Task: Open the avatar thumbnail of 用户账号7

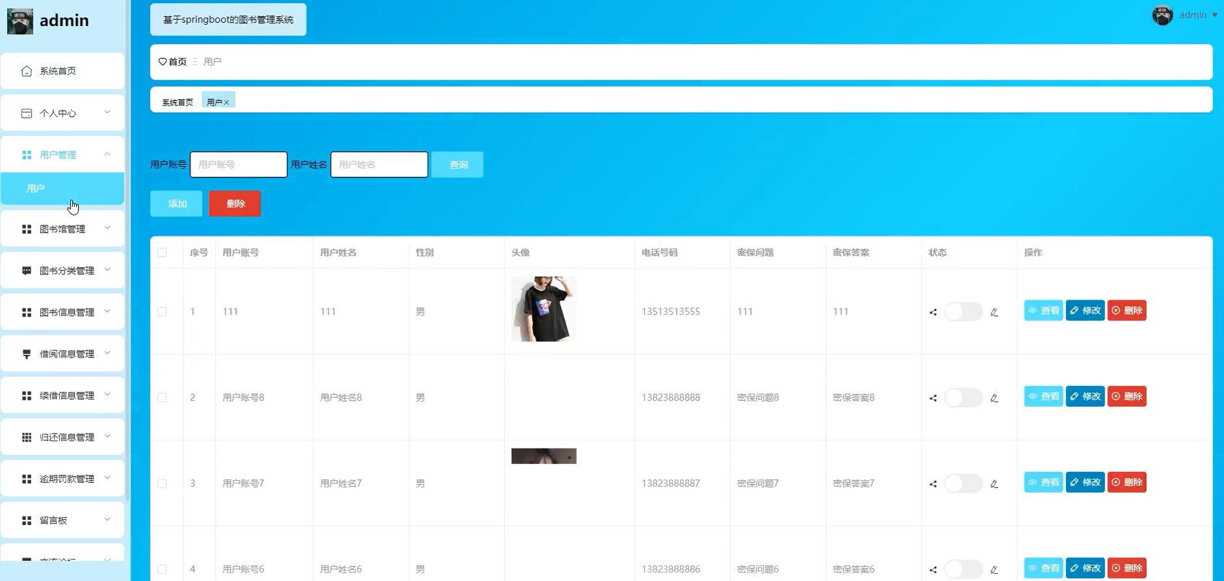Action: click(x=544, y=456)
